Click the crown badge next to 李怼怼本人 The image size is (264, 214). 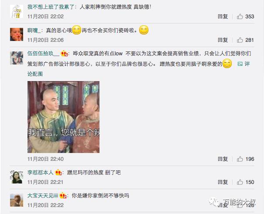(58, 173)
